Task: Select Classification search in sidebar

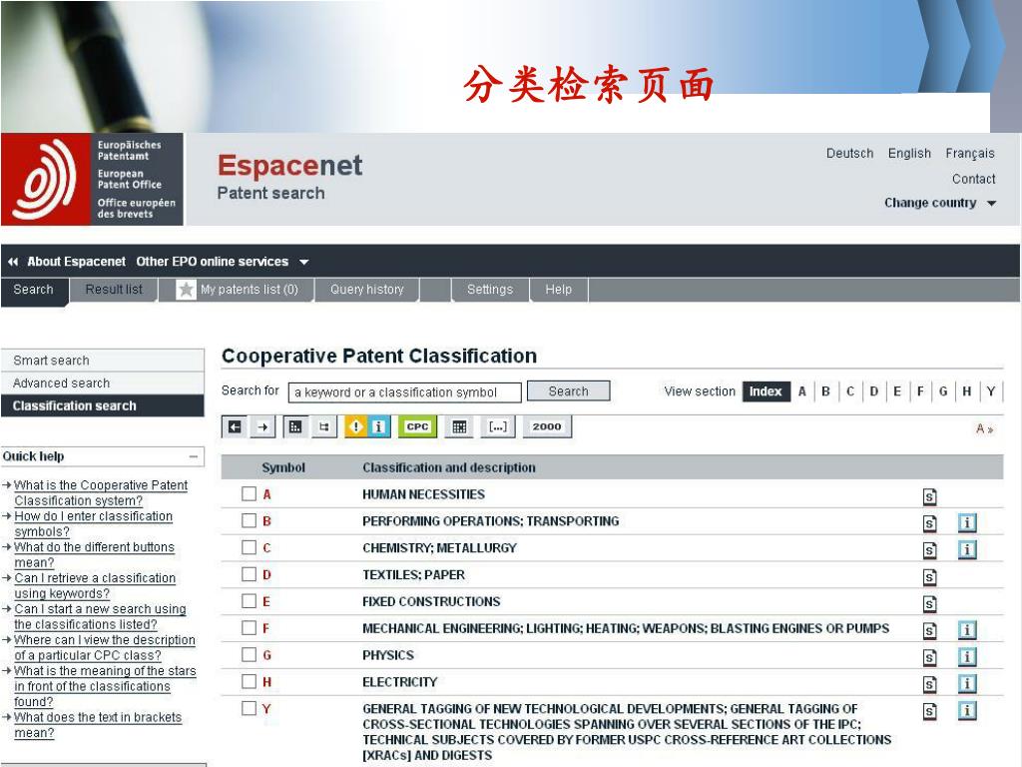Action: (x=103, y=405)
